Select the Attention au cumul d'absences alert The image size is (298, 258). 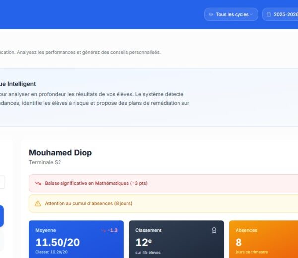(164, 203)
